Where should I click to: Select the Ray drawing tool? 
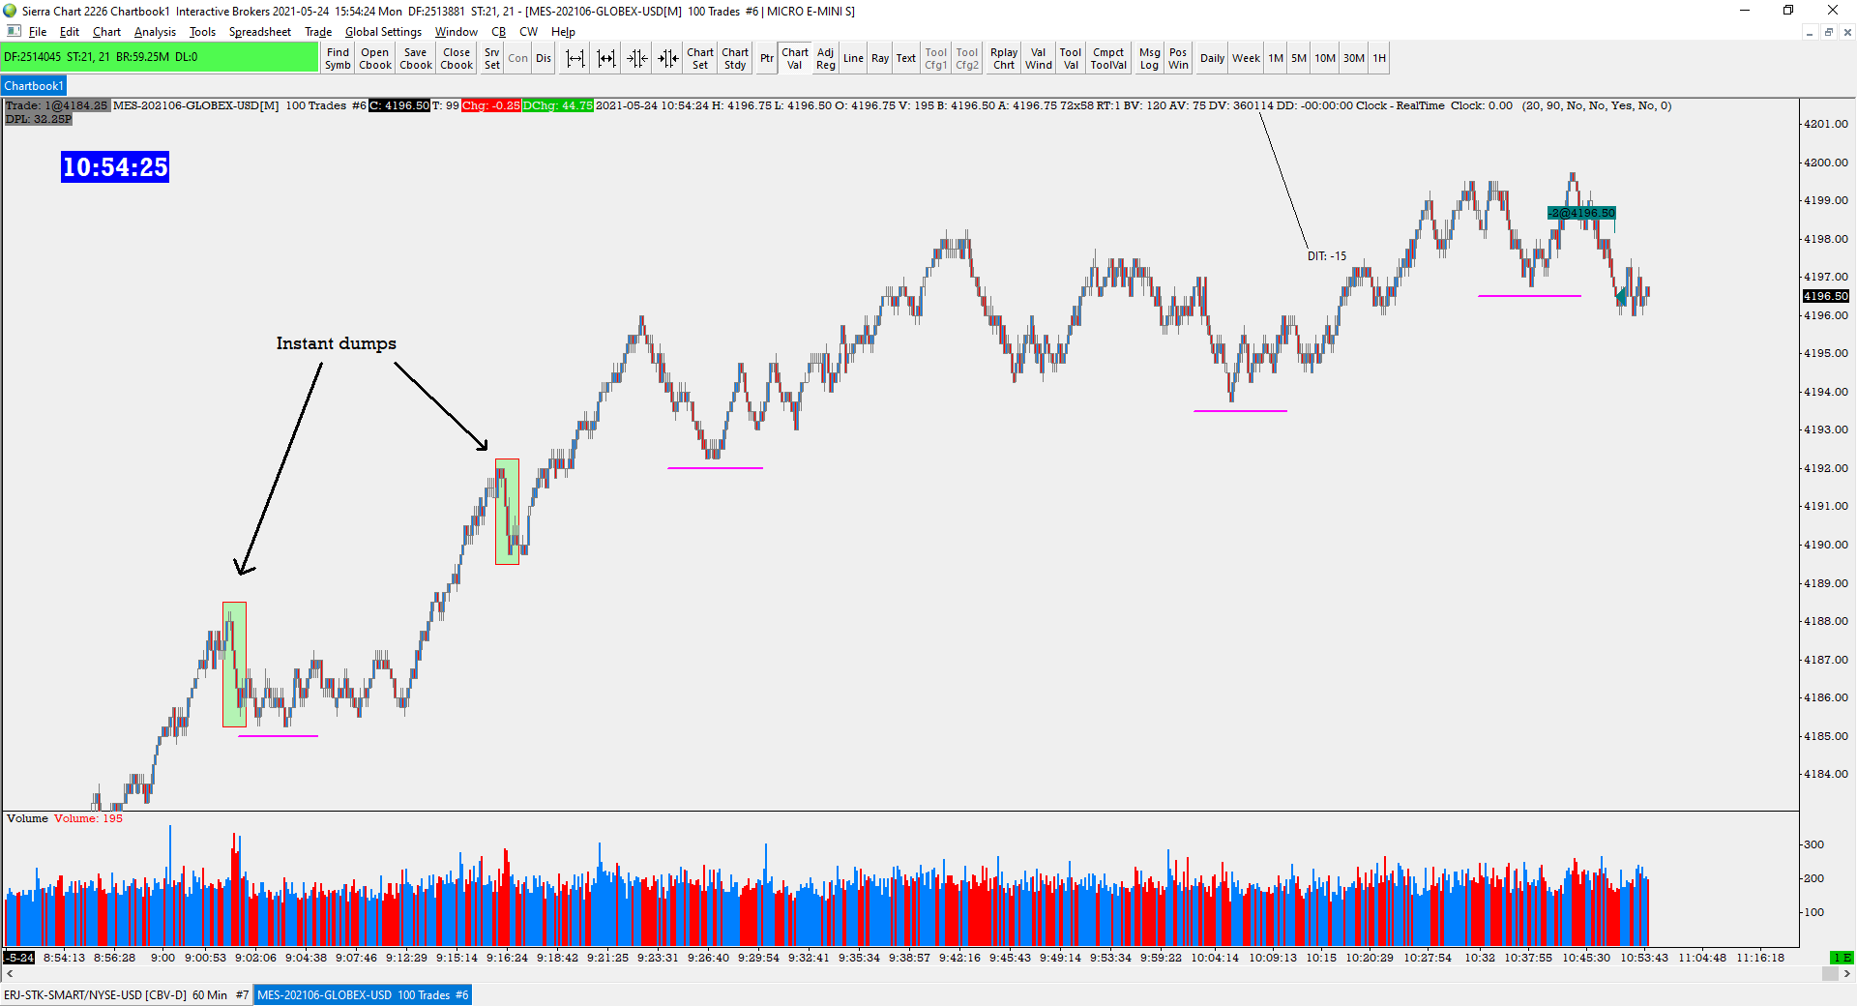point(880,58)
